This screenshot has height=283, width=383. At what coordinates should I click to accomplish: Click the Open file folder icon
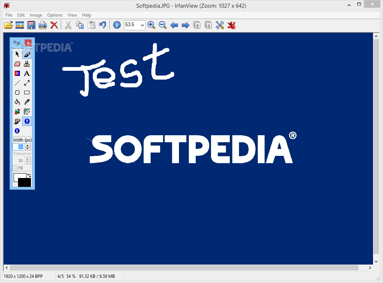(x=8, y=25)
